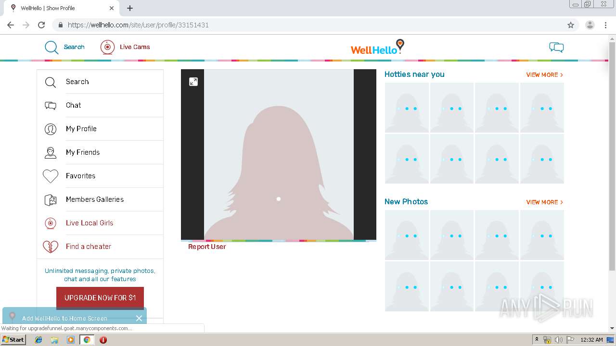Open media player from taskbar
Screen dimensions: 616x346
tap(71, 340)
